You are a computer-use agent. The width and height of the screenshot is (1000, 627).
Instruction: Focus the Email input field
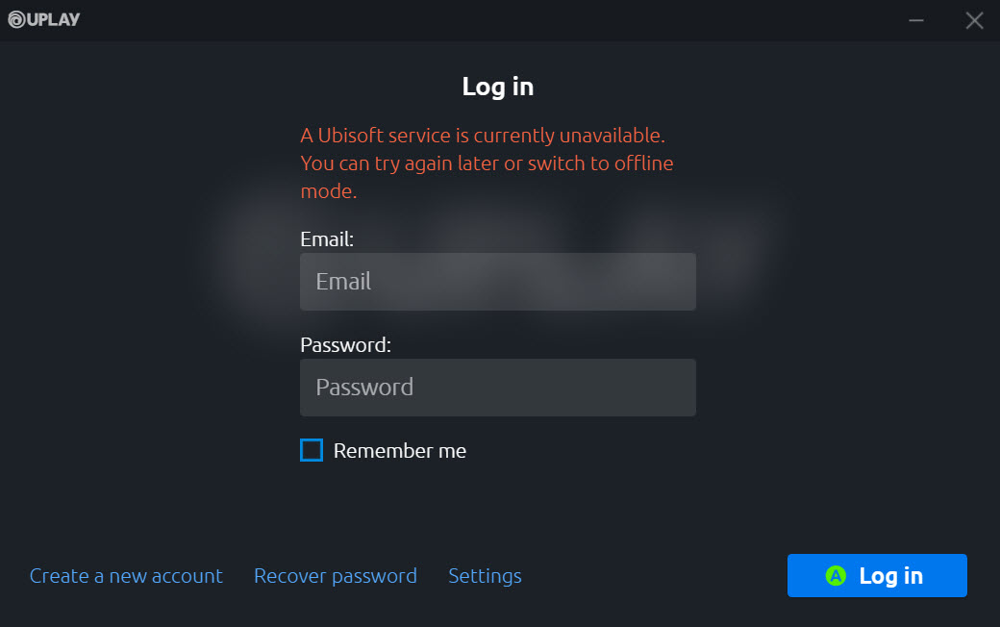click(497, 282)
